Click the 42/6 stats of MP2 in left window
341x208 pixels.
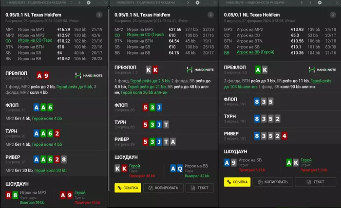[96, 35]
